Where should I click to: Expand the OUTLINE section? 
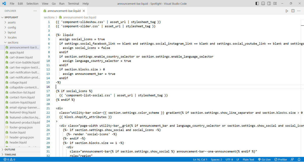10,150
